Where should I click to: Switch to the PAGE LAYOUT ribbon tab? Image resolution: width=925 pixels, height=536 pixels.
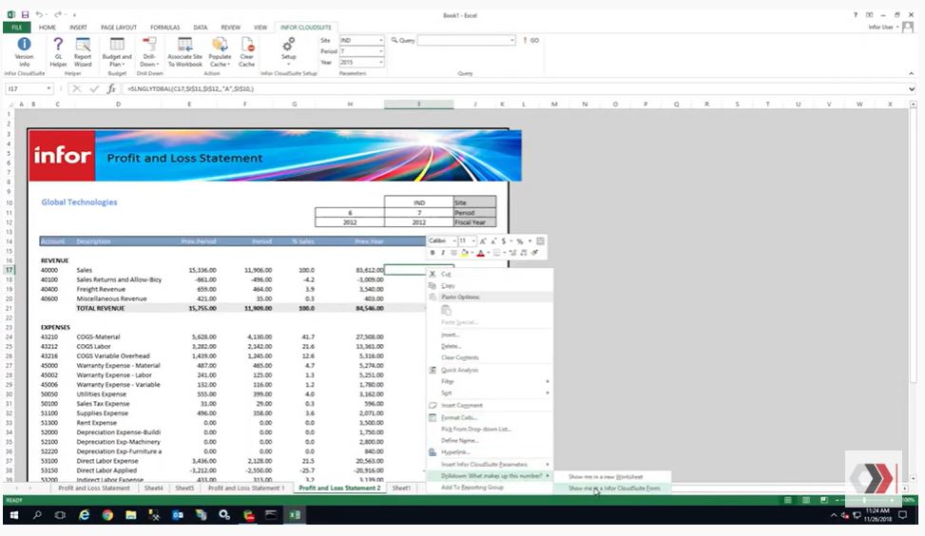tap(119, 28)
